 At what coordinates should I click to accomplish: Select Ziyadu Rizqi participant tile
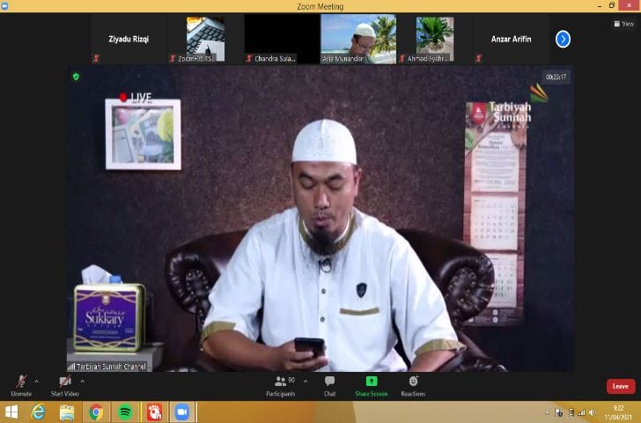129,39
